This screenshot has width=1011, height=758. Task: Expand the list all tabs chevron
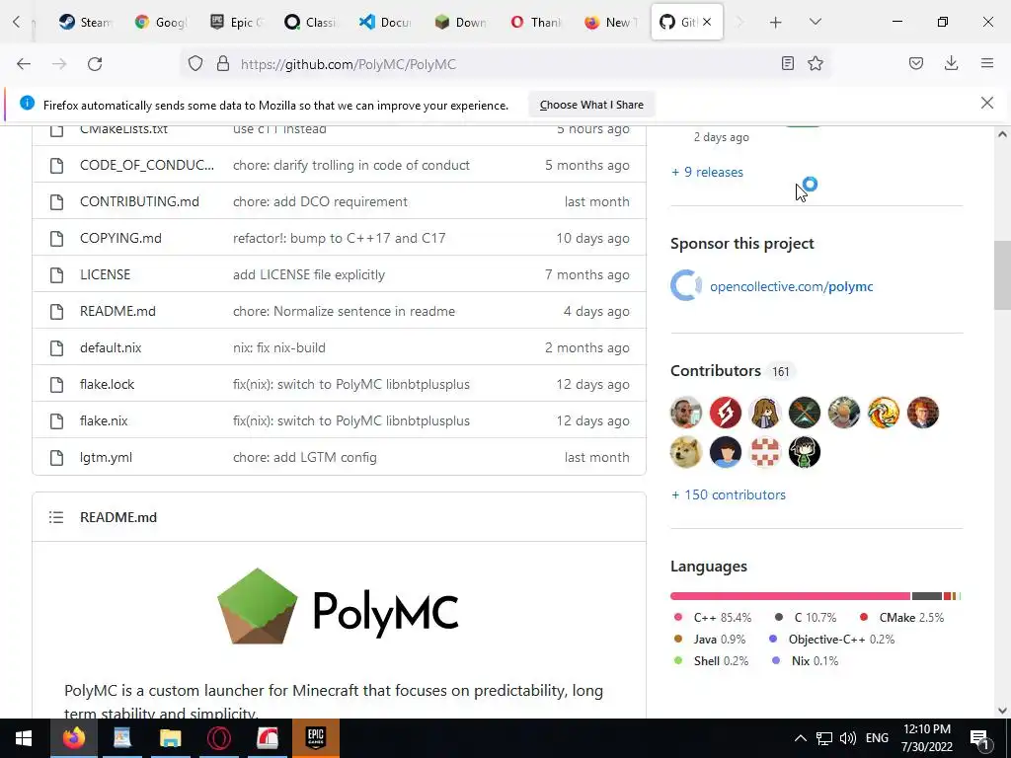pyautogui.click(x=815, y=22)
